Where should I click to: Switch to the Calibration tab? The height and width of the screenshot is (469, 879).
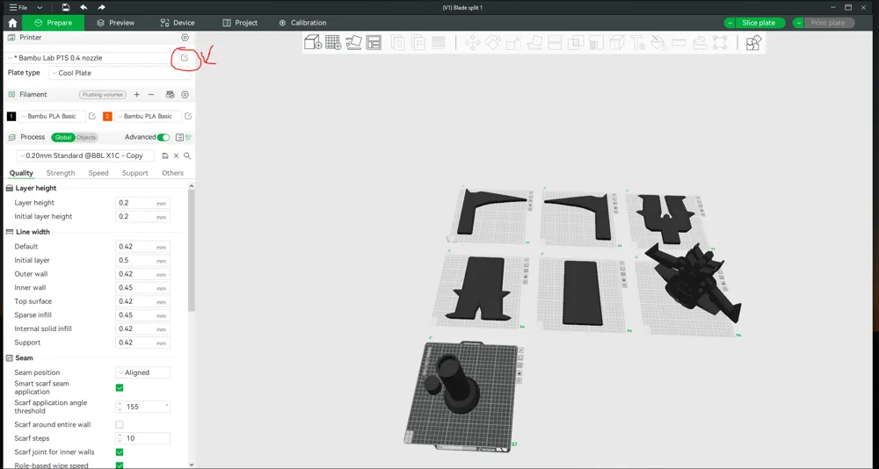(x=302, y=23)
